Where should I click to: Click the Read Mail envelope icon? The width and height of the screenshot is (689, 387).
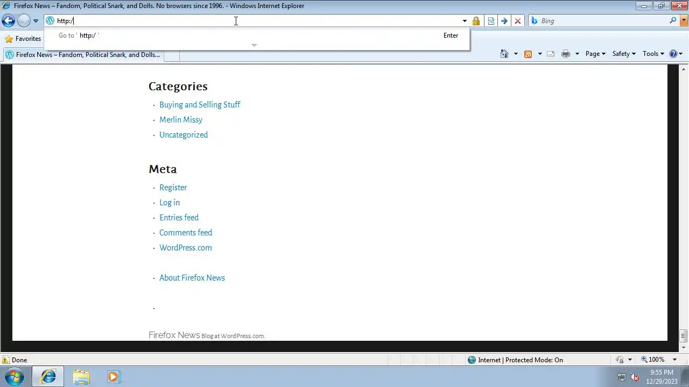[x=551, y=54]
